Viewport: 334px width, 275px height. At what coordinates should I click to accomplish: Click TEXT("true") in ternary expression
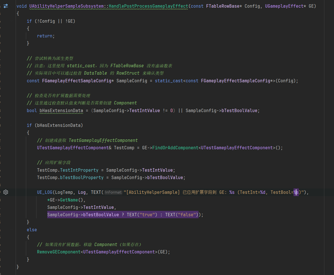coord(142,215)
